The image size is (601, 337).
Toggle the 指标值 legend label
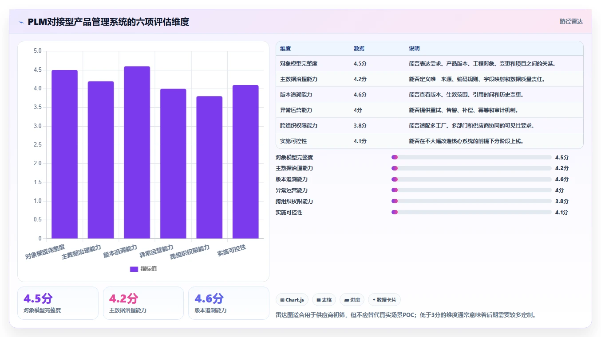coord(149,269)
